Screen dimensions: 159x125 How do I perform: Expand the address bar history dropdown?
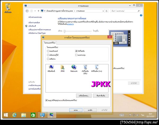tap(103, 11)
